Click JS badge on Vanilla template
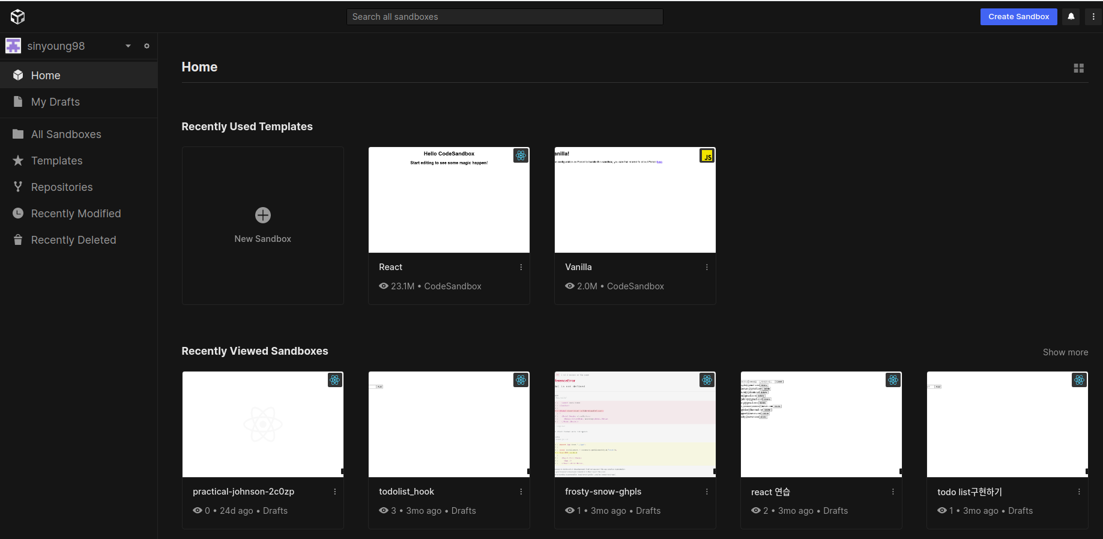Screen dimensions: 1103x539 point(707,155)
